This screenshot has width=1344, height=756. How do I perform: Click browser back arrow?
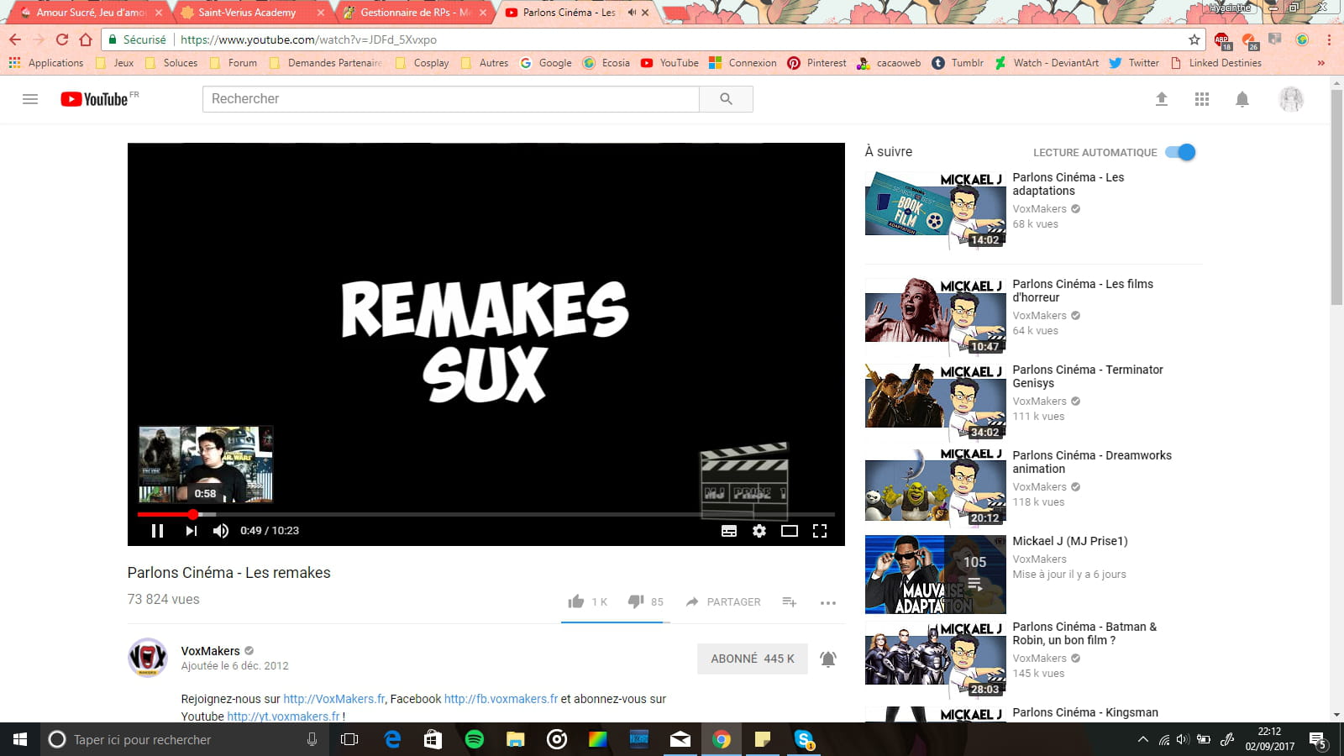point(15,39)
